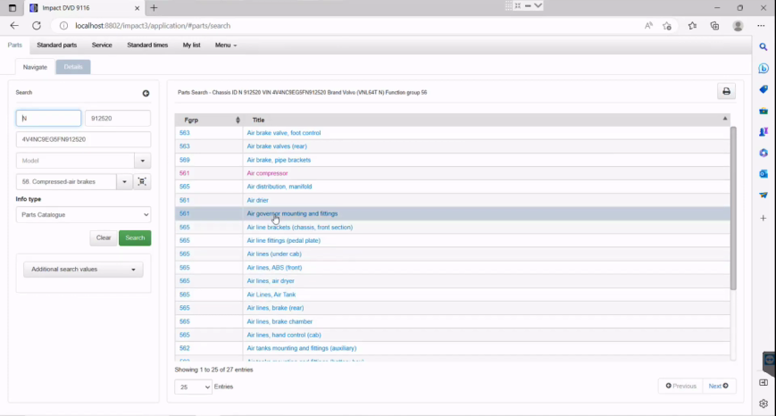This screenshot has width=776, height=416.
Task: Open Bing chat in Edge sidebar
Action: coord(763,68)
